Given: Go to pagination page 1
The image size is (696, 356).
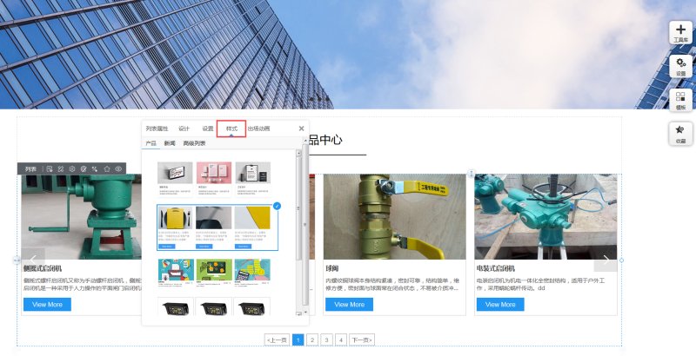Looking at the screenshot, I should tap(298, 340).
